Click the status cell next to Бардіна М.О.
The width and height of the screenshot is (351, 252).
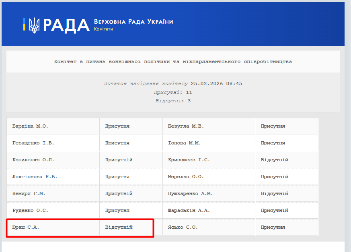coord(131,126)
